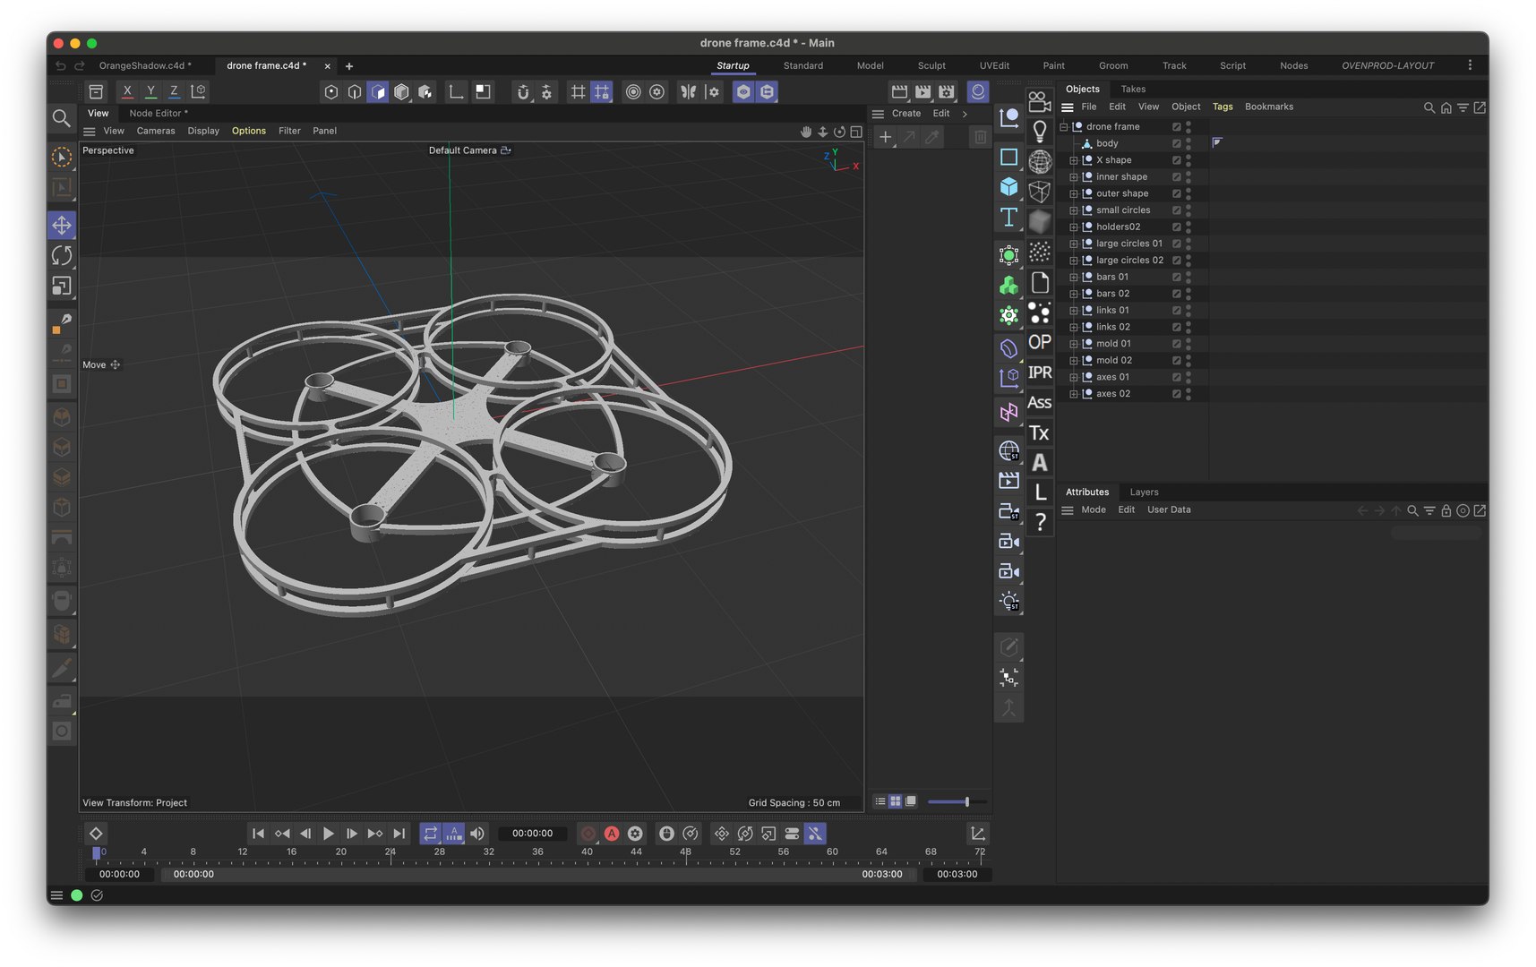Click the timeline playhead at frame 0
Screen dimensions: 1536x967
97,853
